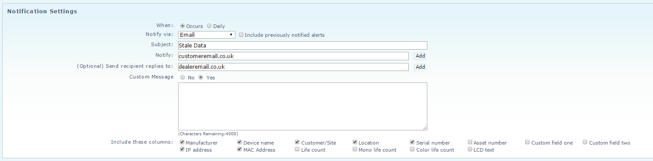Click the Subject field containing Stale Data
Viewport: 653px width, 161px height.
pos(303,45)
